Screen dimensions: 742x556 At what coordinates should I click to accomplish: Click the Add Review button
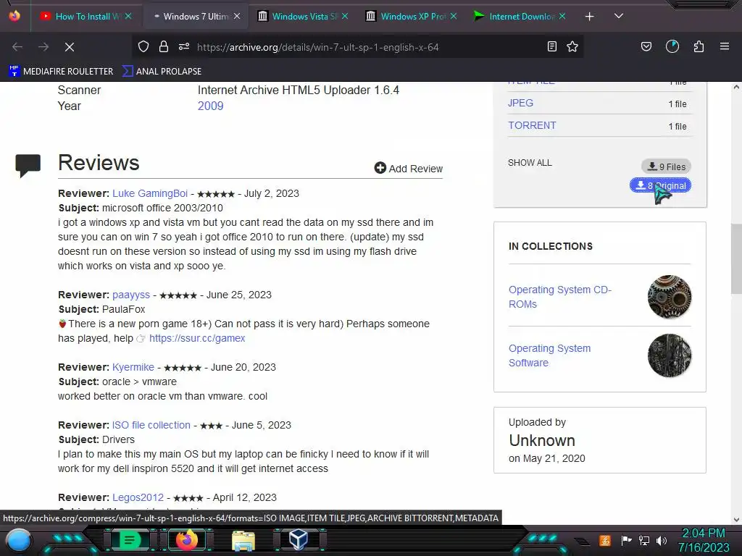coord(409,168)
